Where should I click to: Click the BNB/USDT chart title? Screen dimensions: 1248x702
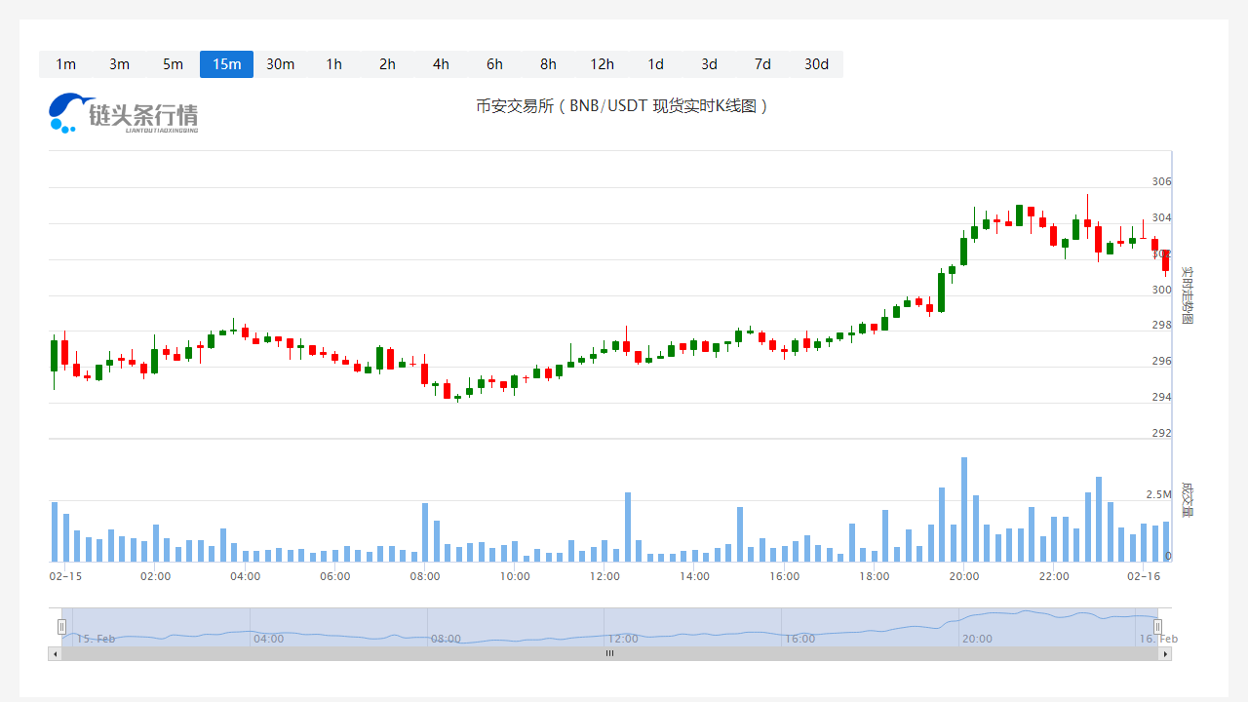(x=623, y=106)
